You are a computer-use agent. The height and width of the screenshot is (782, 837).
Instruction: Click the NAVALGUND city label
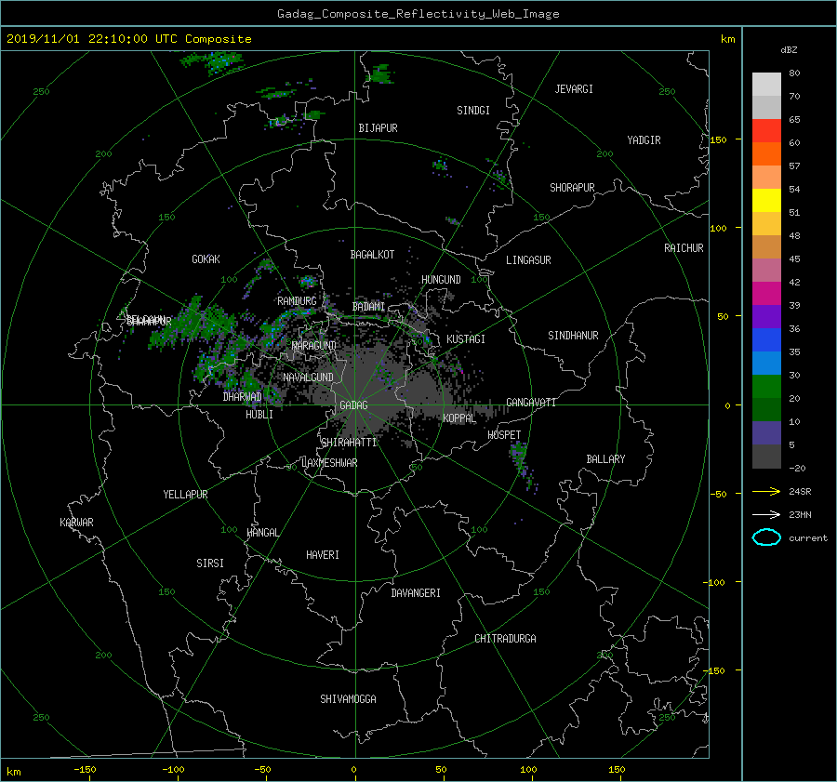pyautogui.click(x=308, y=378)
